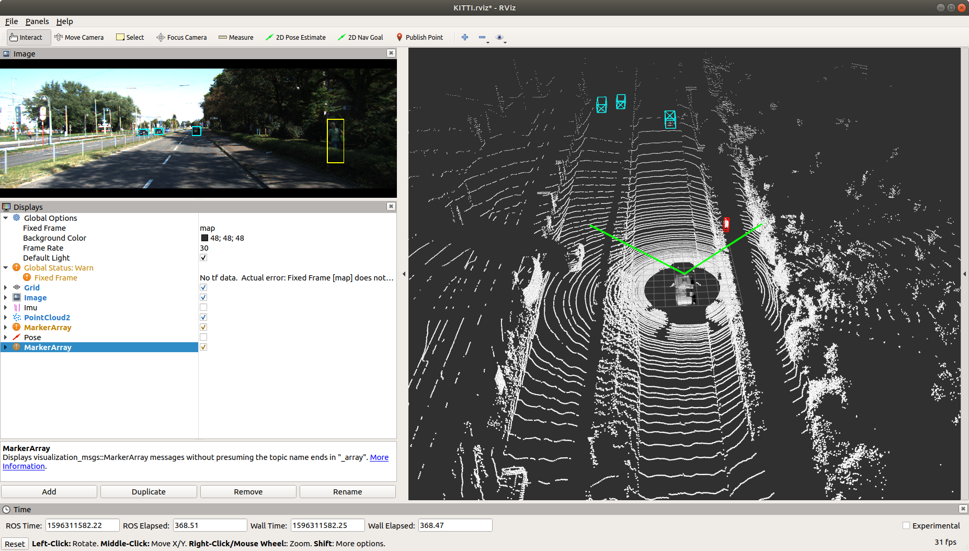Screen dimensions: 969x551
Task: Click the ROS Elapsed time field
Action: [x=209, y=525]
